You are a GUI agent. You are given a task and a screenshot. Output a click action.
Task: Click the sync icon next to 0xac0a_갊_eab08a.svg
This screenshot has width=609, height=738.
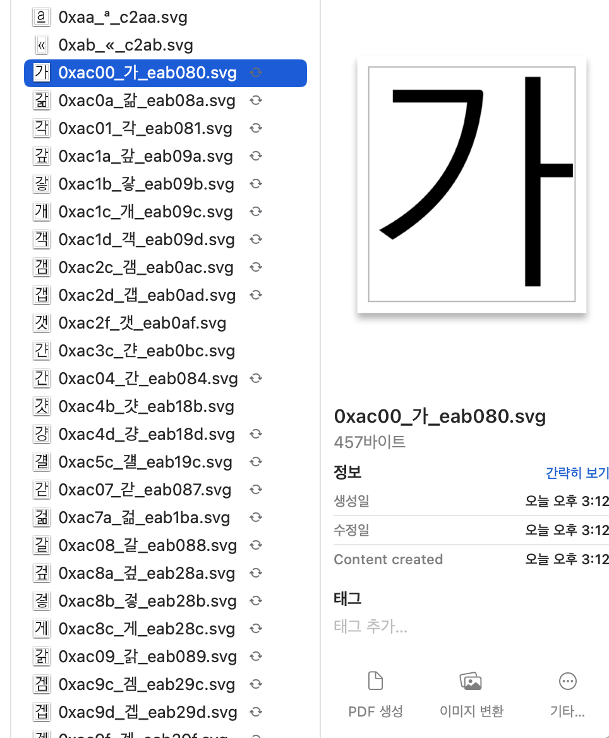tap(256, 100)
